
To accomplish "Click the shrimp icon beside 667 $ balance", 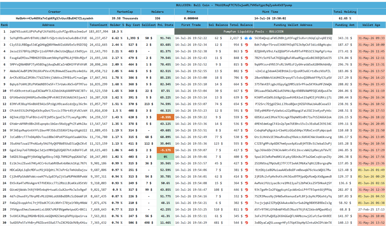I will coord(246,91).
